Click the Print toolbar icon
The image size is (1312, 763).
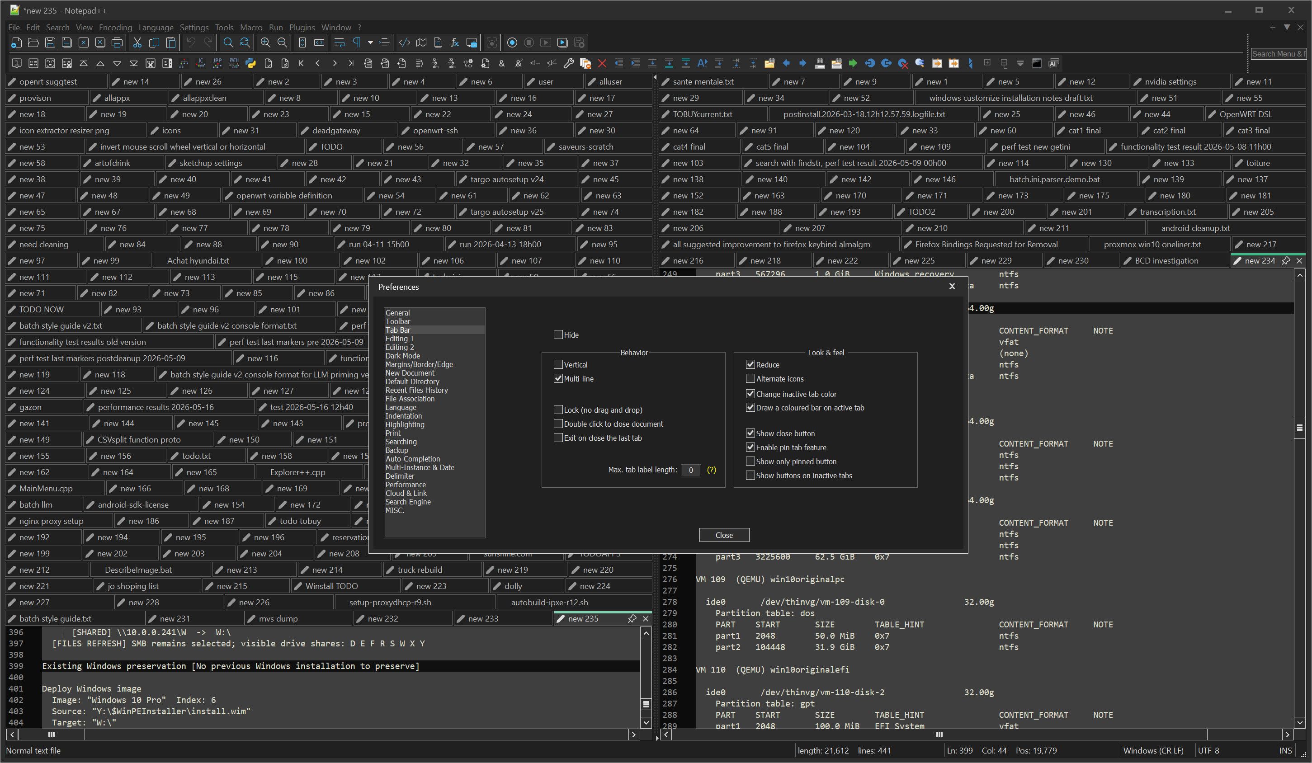(x=117, y=42)
